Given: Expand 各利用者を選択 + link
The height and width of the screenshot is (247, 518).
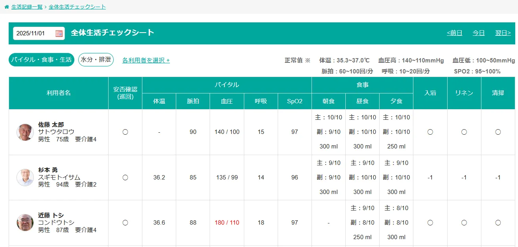Looking at the screenshot, I should [x=146, y=60].
